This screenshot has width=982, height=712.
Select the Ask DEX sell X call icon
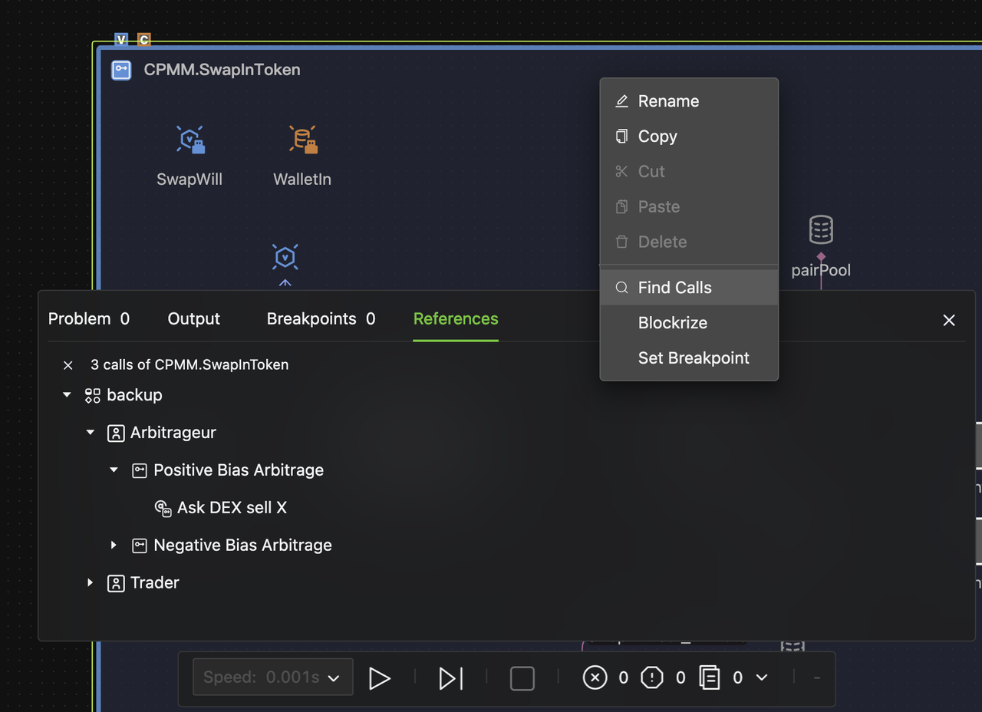(x=162, y=508)
